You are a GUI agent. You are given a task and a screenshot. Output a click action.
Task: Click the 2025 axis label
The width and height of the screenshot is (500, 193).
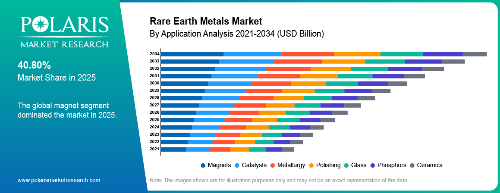point(154,120)
